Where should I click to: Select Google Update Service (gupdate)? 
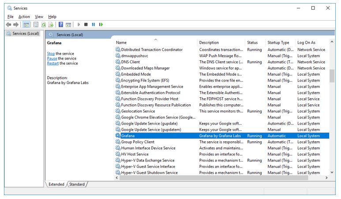pos(222,123)
